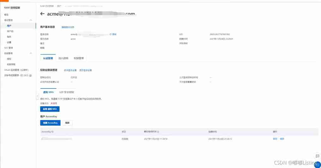Click the 创建 AccessKey button
The width and height of the screenshot is (321, 168).
coord(50,123)
